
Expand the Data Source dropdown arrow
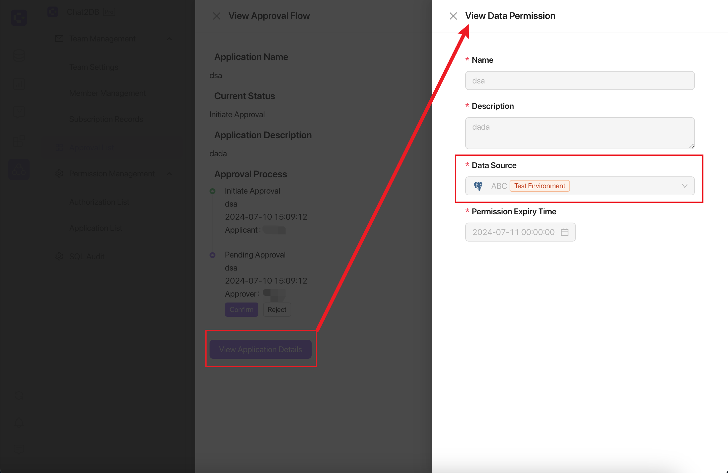(x=684, y=186)
